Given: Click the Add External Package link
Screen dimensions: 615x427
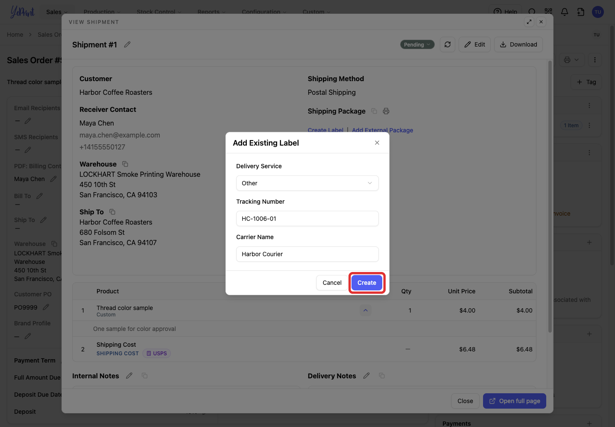Looking at the screenshot, I should [x=382, y=130].
